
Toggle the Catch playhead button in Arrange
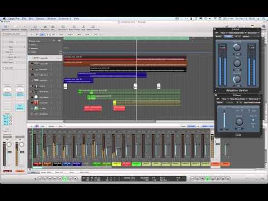click(42, 35)
